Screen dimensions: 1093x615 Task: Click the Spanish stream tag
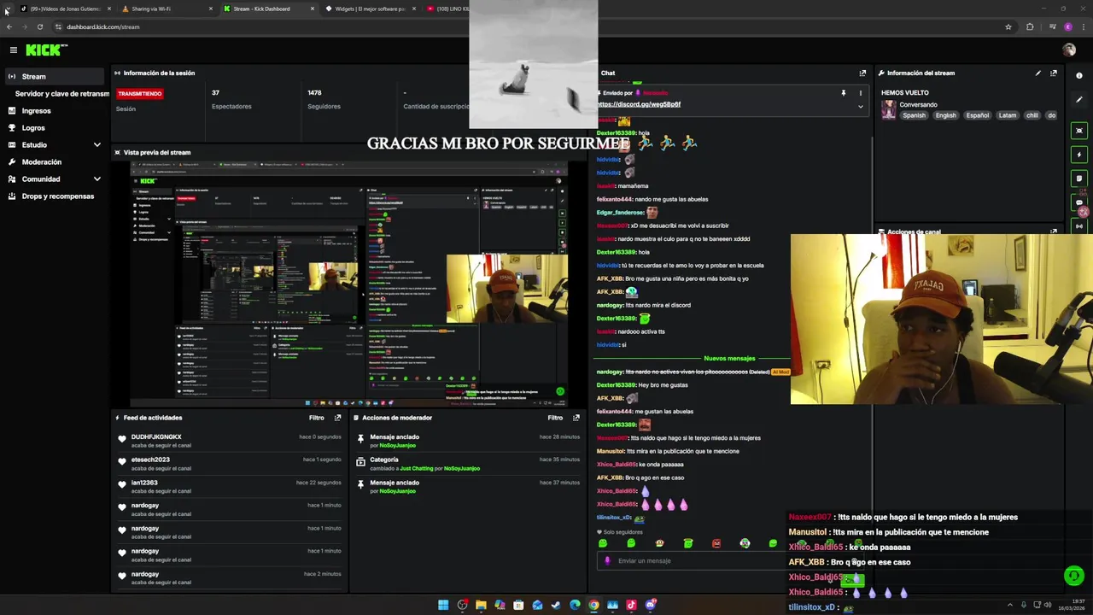point(914,115)
